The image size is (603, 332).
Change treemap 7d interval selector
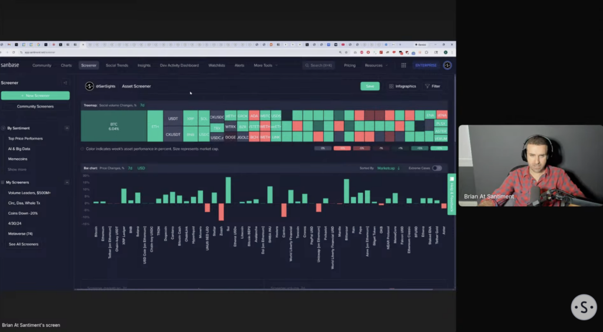(142, 105)
